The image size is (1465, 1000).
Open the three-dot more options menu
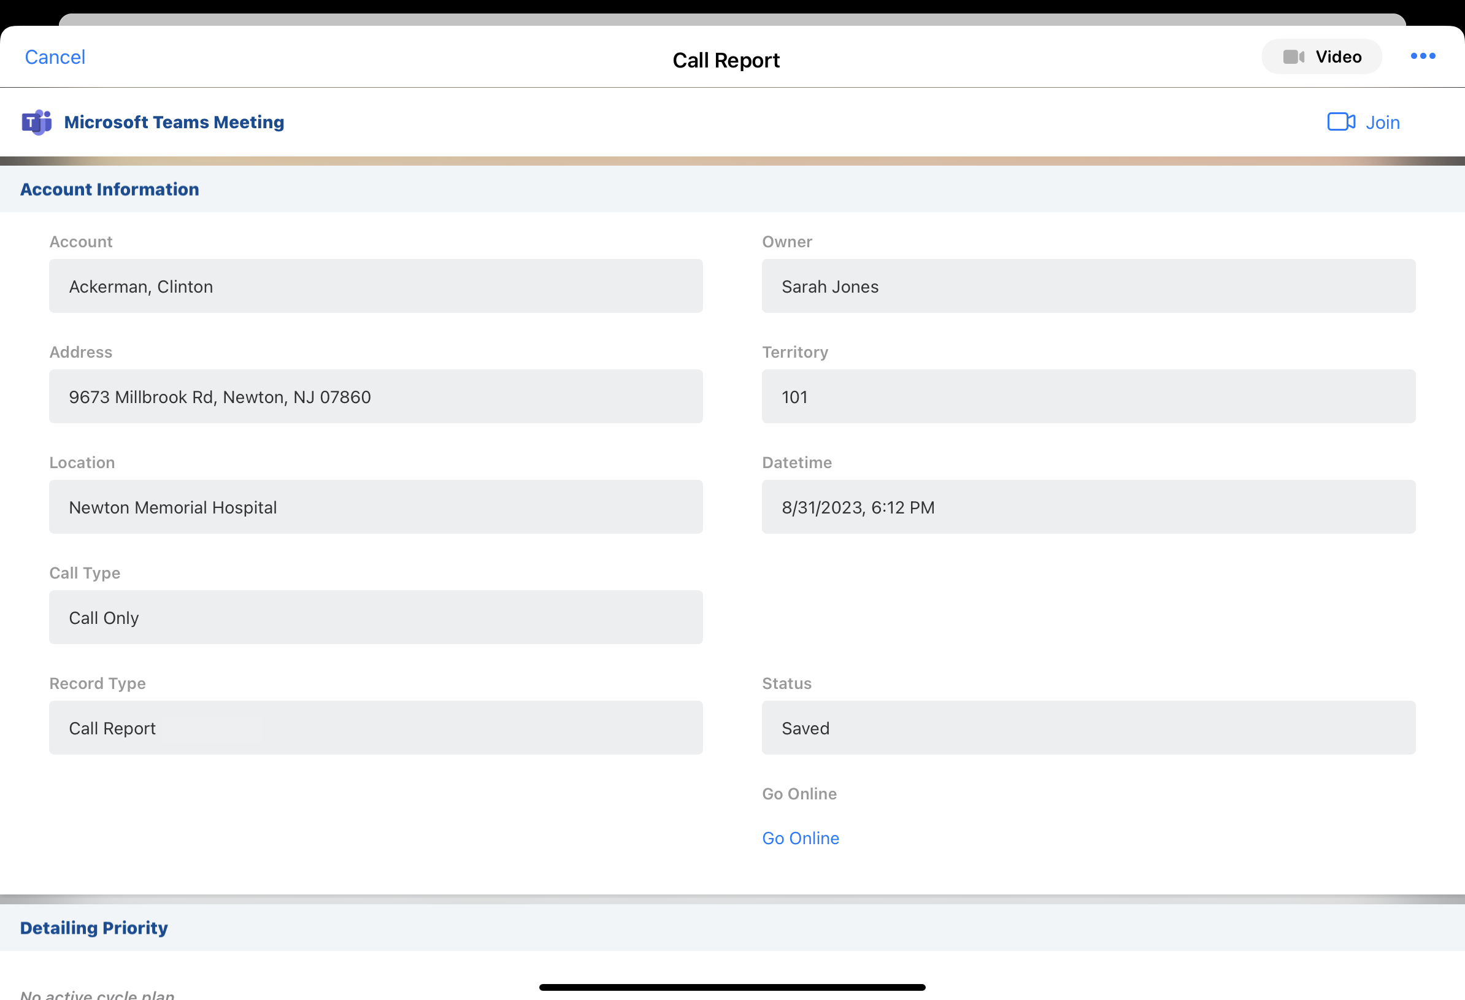click(1422, 56)
